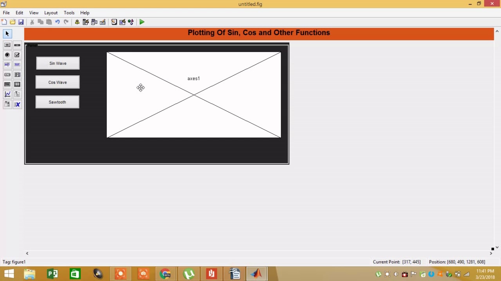
Task: Open the Edit menu
Action: click(x=19, y=13)
